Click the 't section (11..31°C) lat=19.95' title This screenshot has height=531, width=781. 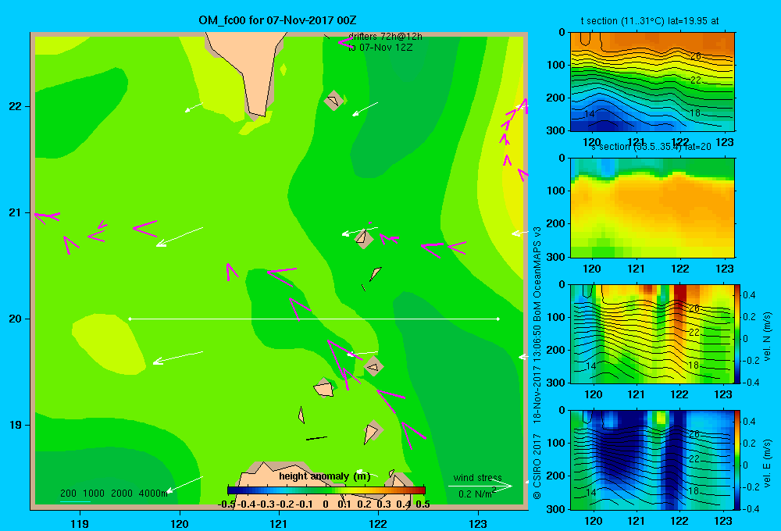(650, 21)
